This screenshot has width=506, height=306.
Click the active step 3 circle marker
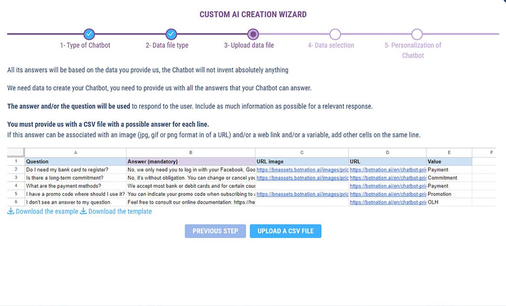pos(253,34)
